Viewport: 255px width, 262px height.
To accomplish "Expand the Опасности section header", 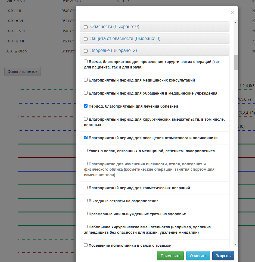I will (114, 27).
